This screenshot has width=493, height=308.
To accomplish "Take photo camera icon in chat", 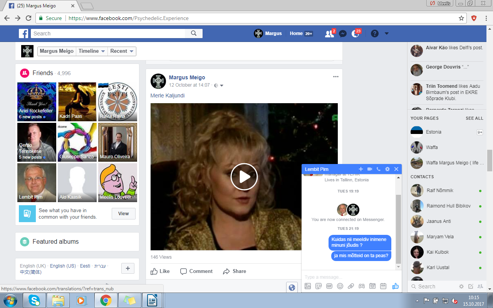I will click(x=372, y=286).
